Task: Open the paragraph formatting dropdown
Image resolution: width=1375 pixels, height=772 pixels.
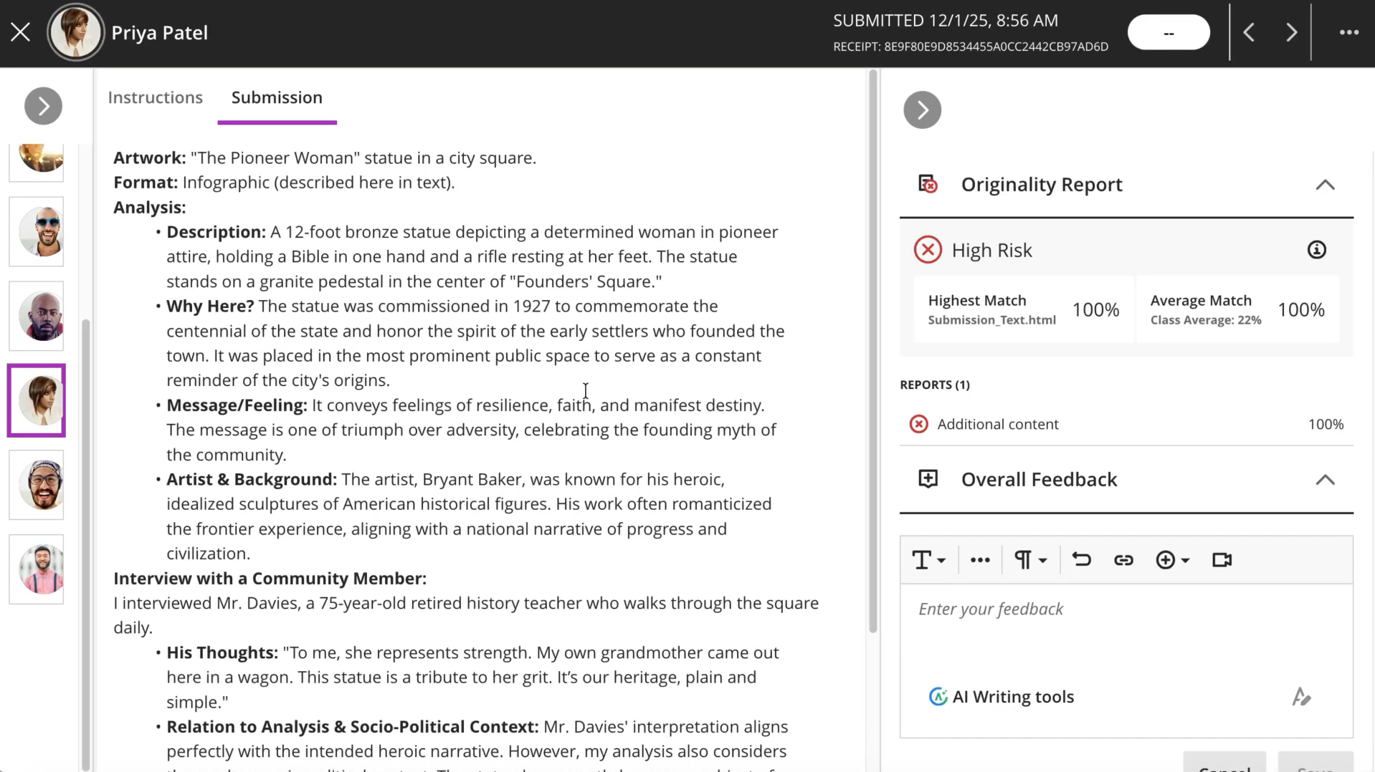Action: 1030,560
